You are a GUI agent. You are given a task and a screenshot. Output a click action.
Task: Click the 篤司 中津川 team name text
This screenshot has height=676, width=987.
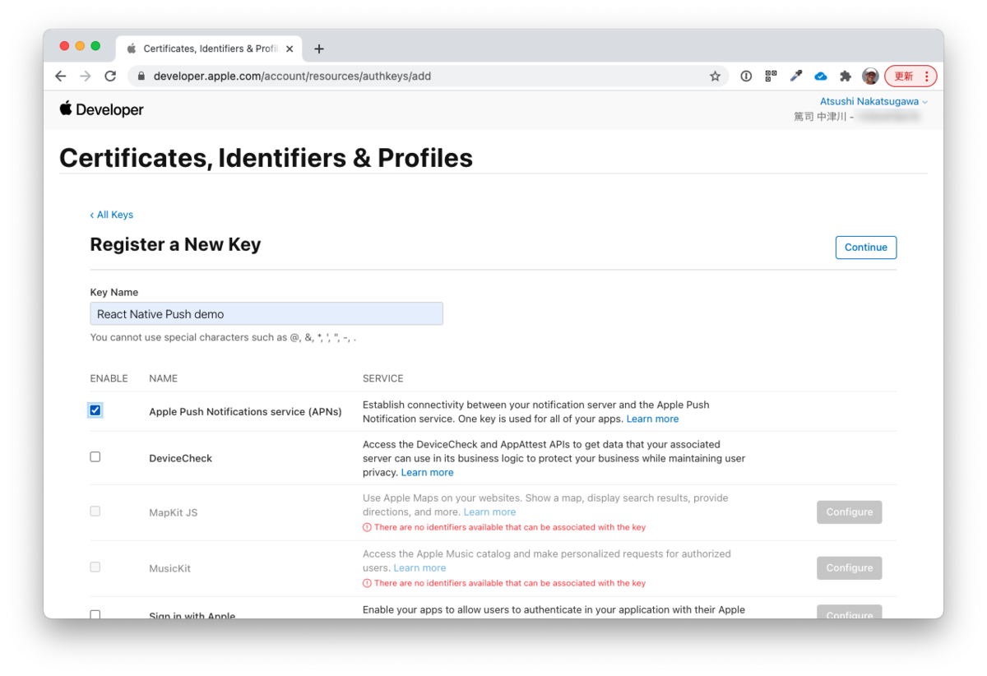[820, 117]
